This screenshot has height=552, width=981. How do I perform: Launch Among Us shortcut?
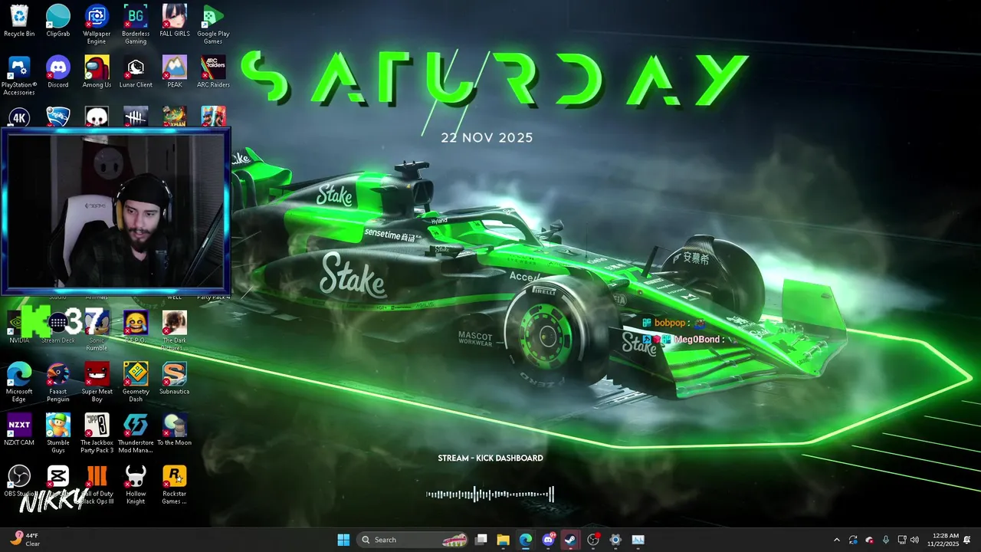click(x=97, y=72)
